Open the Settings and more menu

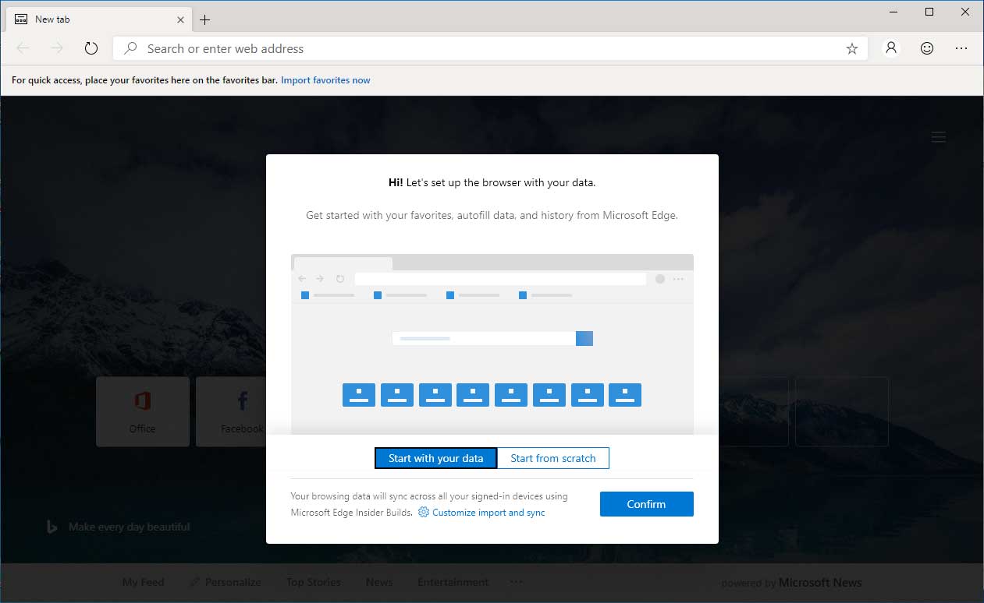[x=961, y=48]
